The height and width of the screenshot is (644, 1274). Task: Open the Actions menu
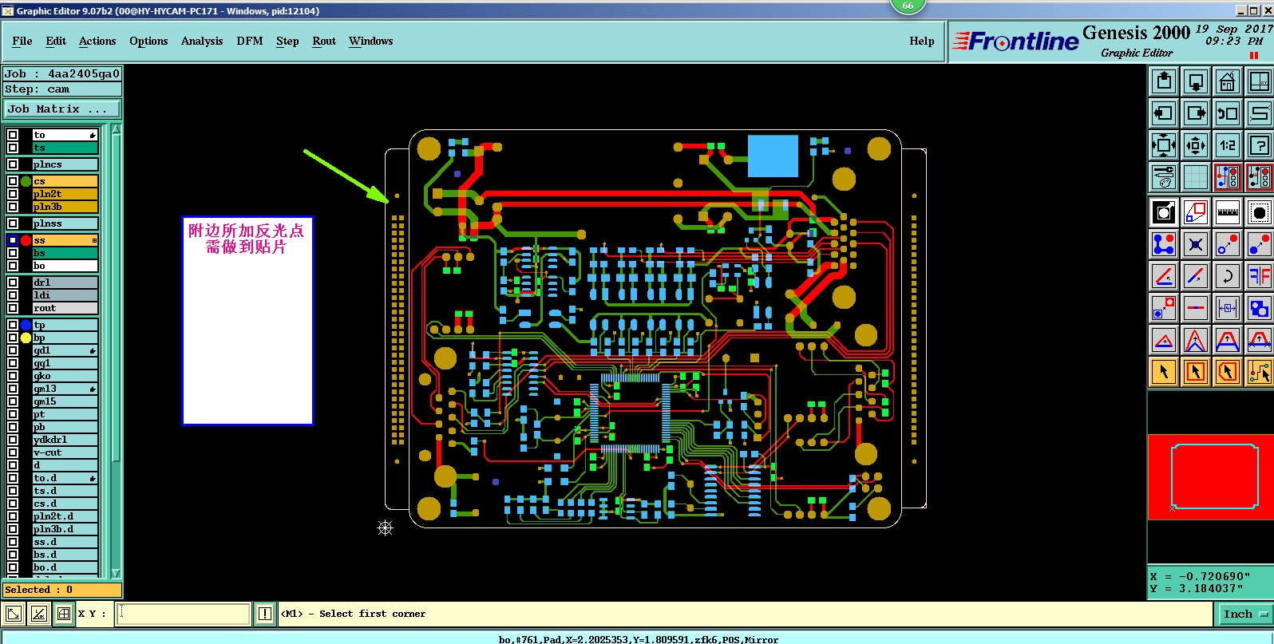pos(97,41)
